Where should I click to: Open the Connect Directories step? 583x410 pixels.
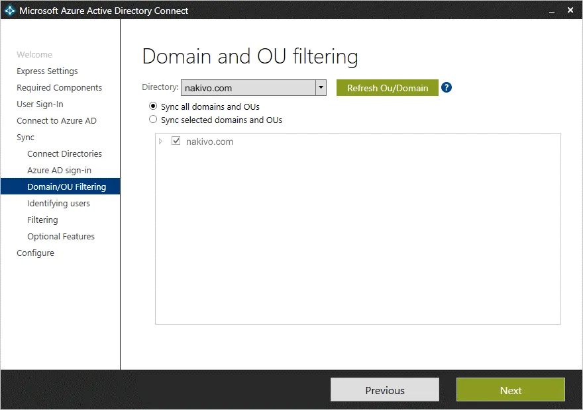pos(64,153)
